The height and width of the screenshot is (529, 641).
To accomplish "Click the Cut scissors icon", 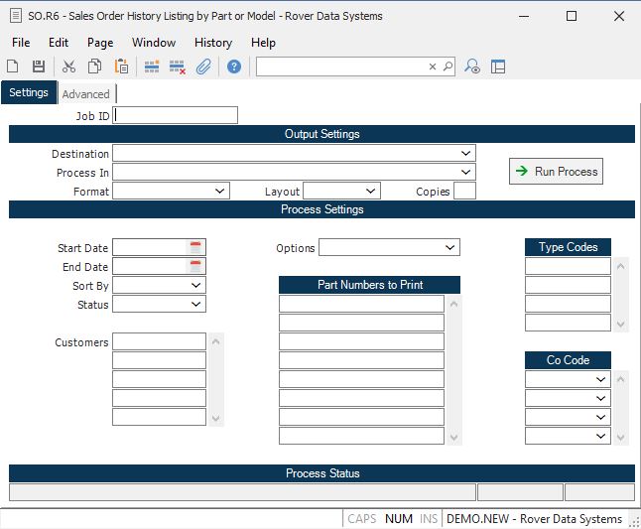I will (68, 66).
